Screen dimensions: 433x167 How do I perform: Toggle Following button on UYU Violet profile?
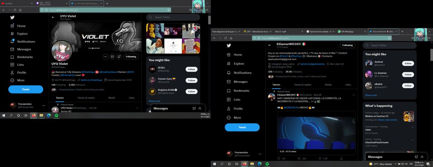click(x=131, y=57)
